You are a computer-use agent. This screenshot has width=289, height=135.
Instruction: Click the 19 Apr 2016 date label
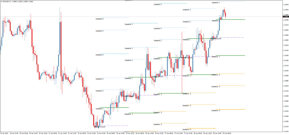pos(4,133)
